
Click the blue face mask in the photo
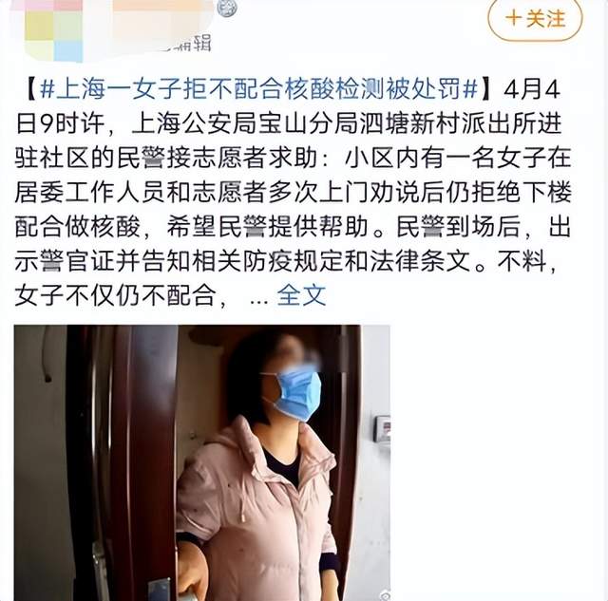pyautogui.click(x=296, y=394)
